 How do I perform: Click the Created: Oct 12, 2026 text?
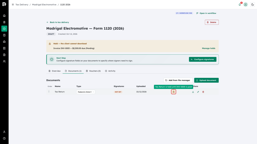(x=68, y=34)
